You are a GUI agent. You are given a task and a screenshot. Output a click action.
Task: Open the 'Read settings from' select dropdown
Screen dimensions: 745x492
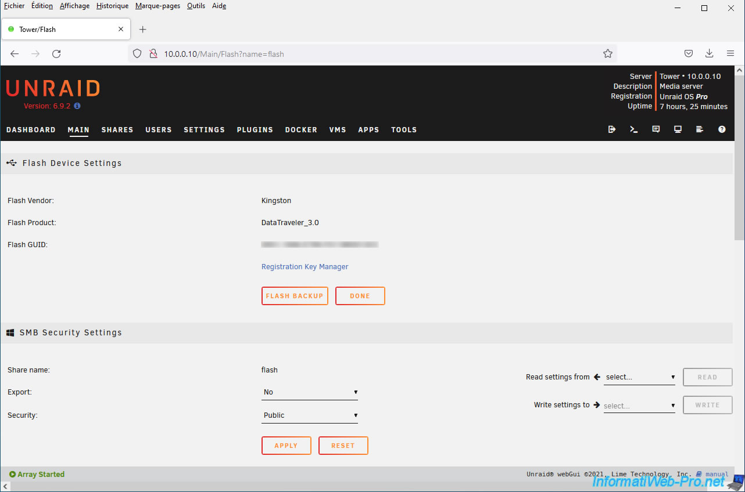coord(639,377)
